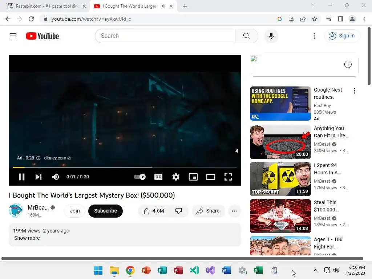The image size is (372, 279).
Task: Open File Explorer from taskbar
Action: tap(114, 270)
